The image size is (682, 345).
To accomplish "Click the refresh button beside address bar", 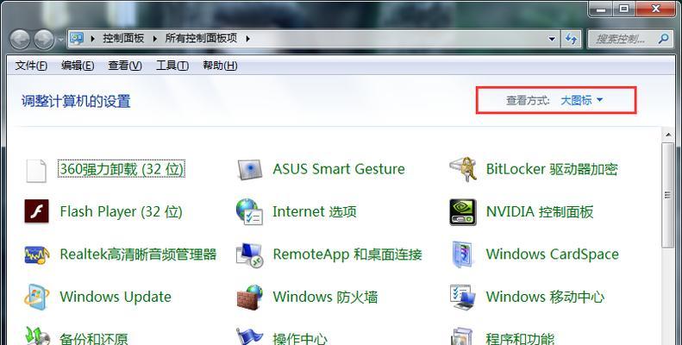I will 572,39.
